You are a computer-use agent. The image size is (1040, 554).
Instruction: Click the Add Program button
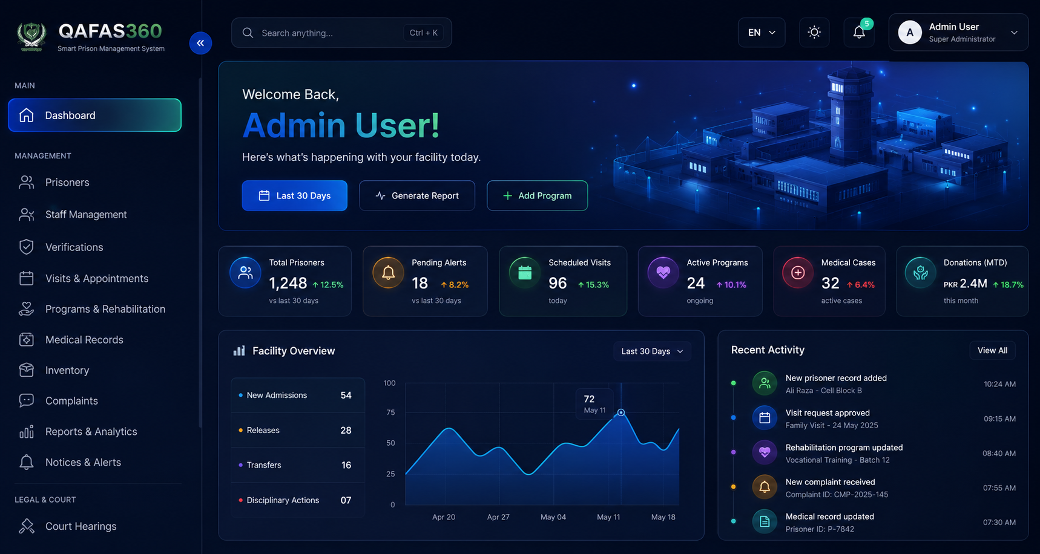pyautogui.click(x=537, y=195)
